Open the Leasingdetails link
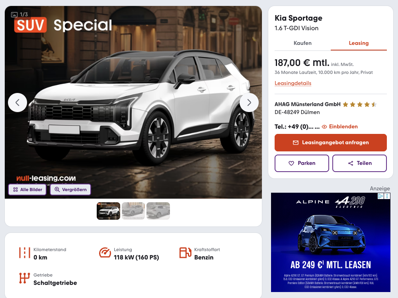This screenshot has width=398, height=298. [x=293, y=83]
